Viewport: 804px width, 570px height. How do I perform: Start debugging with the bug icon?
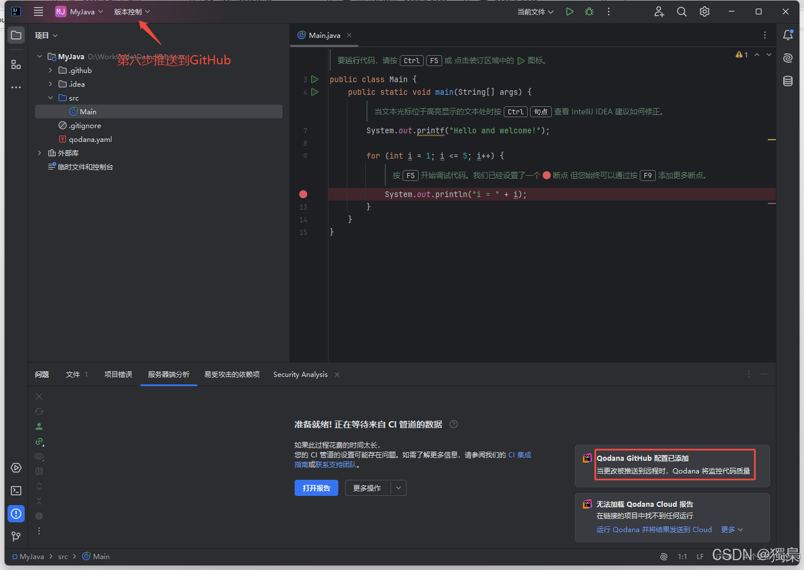(x=589, y=11)
